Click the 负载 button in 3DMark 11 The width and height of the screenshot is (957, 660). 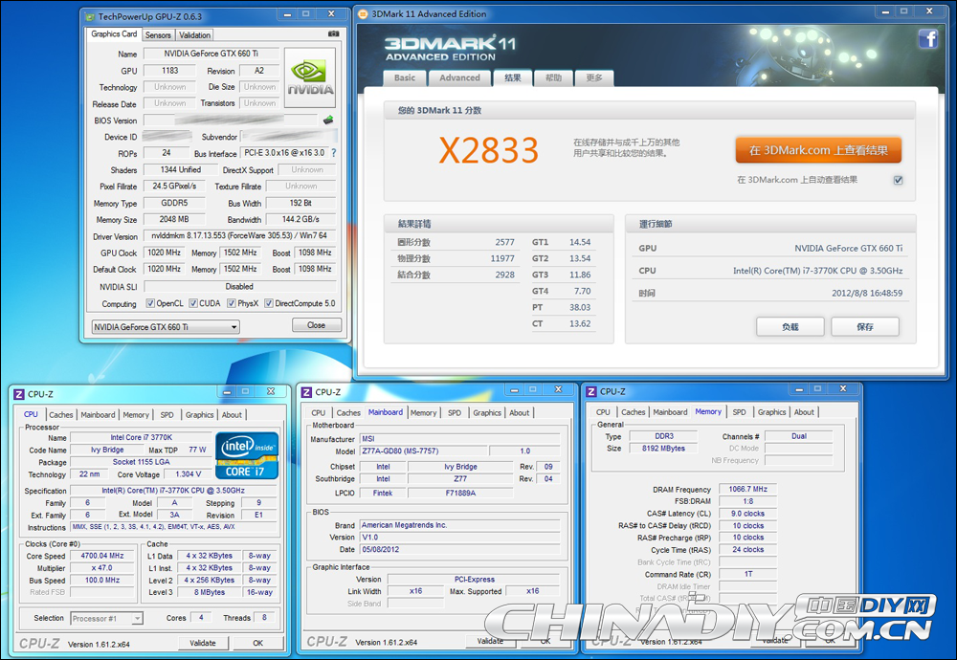[790, 327]
